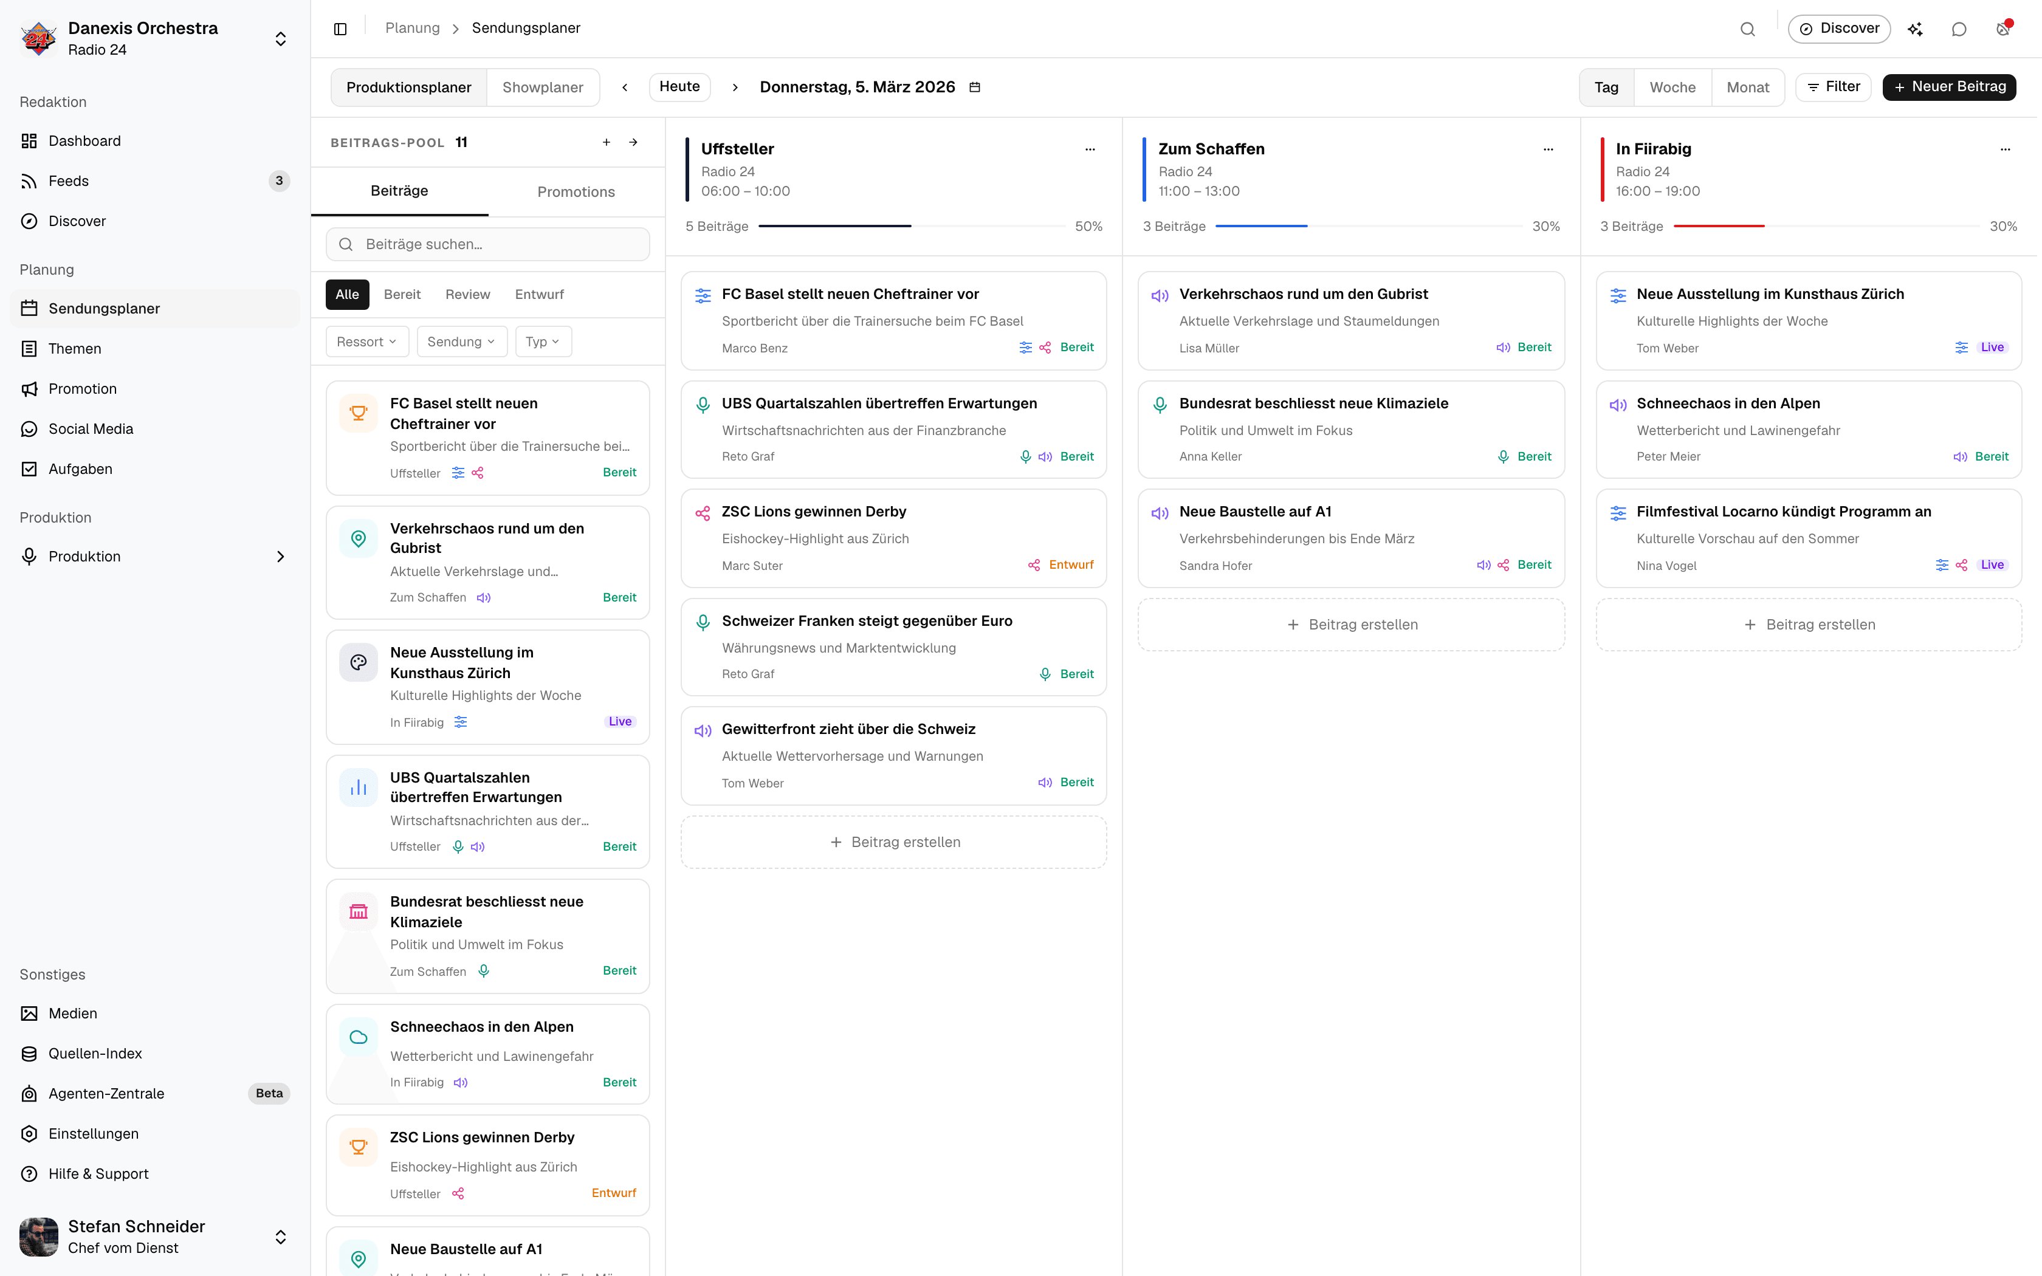Open the Filter button
The height and width of the screenshot is (1276, 2042).
click(1834, 87)
